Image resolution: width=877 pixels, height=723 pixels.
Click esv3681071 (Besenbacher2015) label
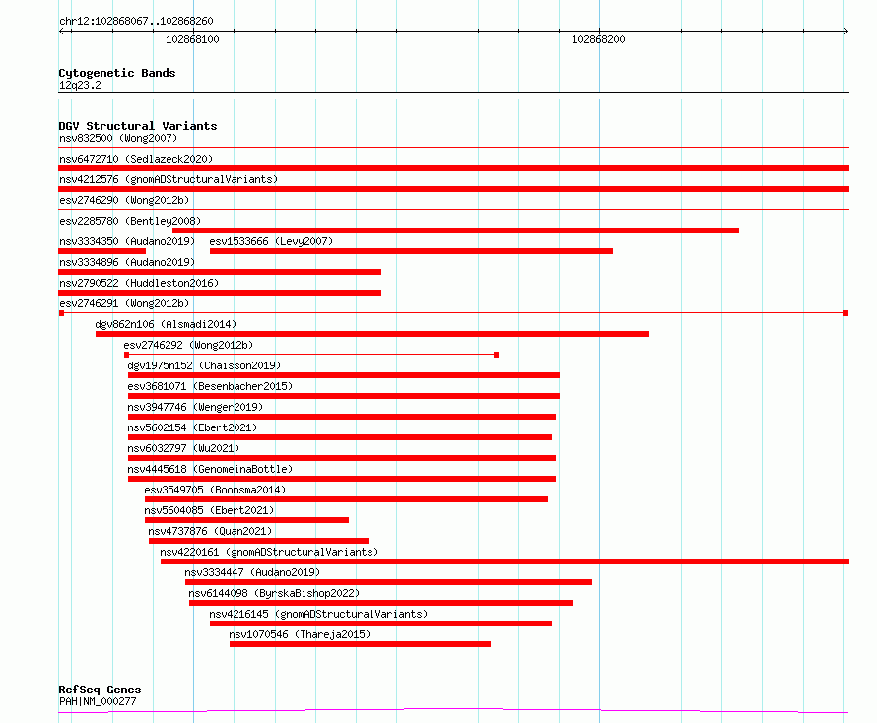(x=210, y=386)
